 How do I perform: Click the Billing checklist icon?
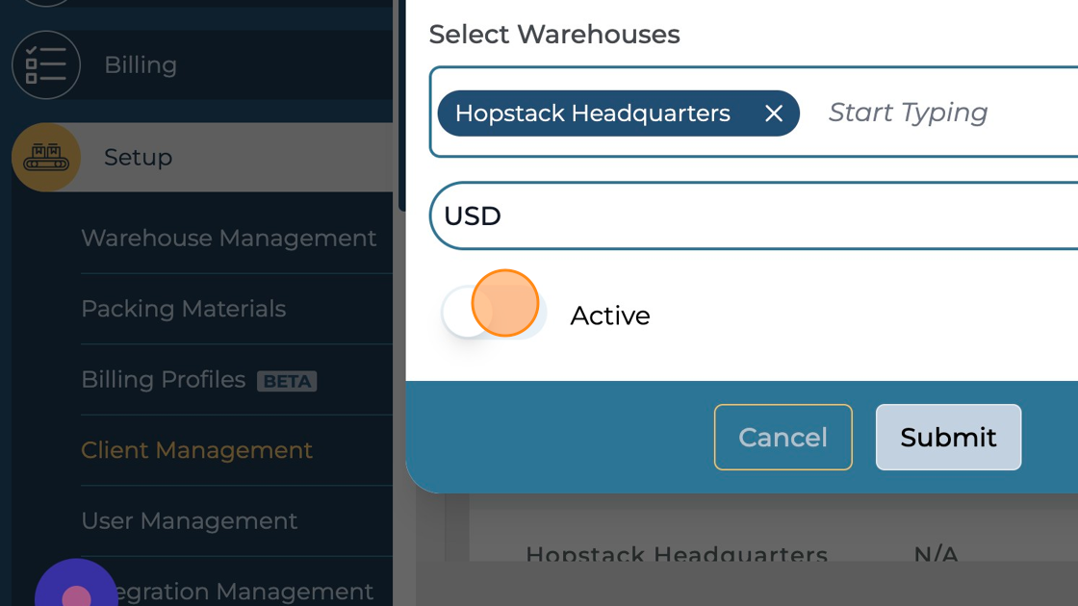tap(45, 65)
